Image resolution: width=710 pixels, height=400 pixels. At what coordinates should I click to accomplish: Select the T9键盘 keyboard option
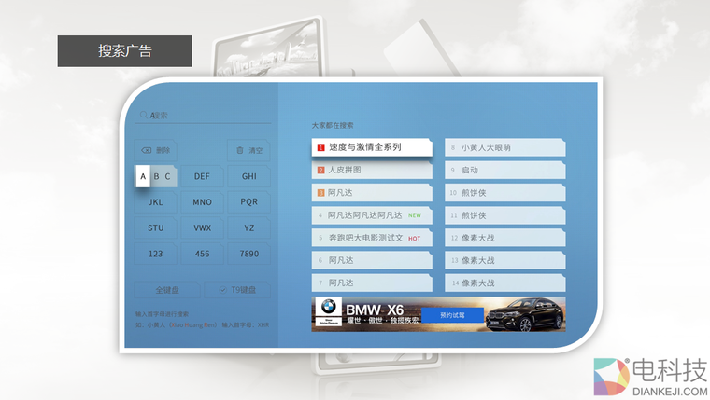[x=239, y=290]
